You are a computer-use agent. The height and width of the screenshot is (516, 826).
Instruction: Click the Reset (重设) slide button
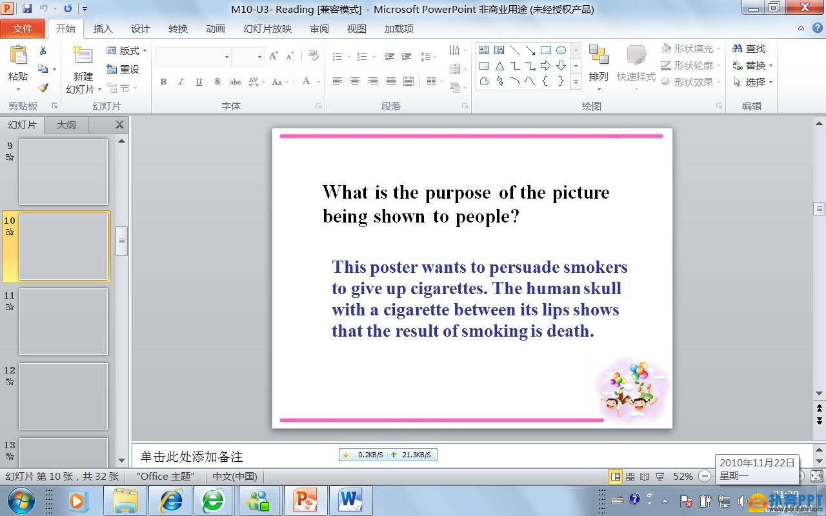(123, 69)
